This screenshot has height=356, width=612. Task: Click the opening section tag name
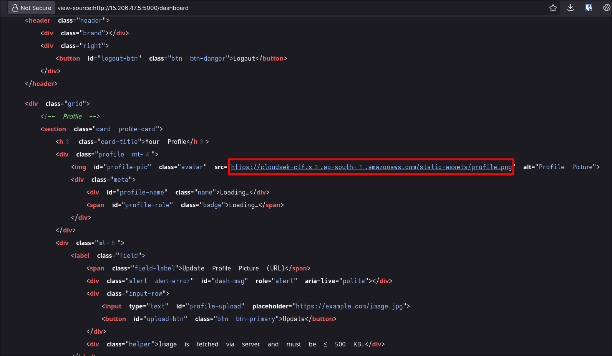[x=55, y=129]
